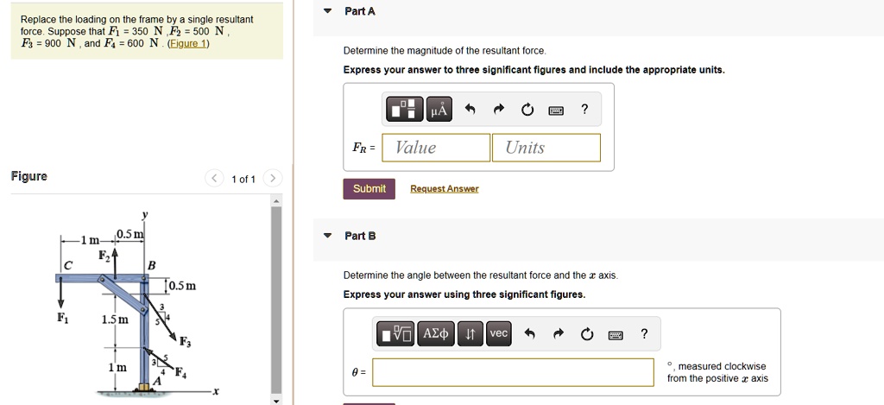Click Part A redo arrow
This screenshot has height=405, width=884.
[499, 110]
